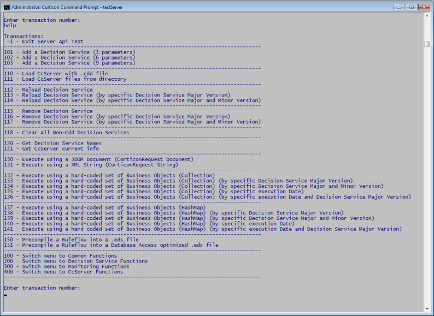Click the 'Transactions:' heading
The width and height of the screenshot is (434, 316).
click(24, 36)
